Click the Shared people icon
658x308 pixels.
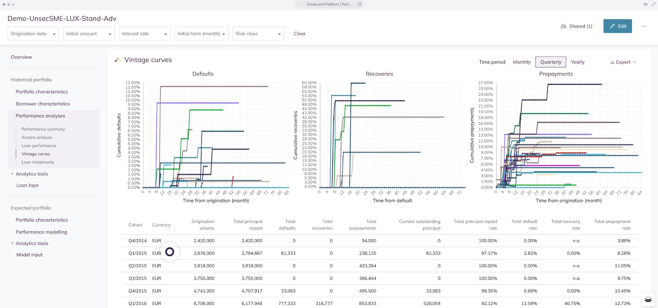pyautogui.click(x=563, y=26)
